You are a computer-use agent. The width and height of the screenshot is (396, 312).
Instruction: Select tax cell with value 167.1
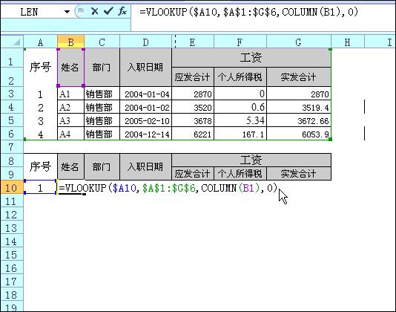tap(240, 134)
